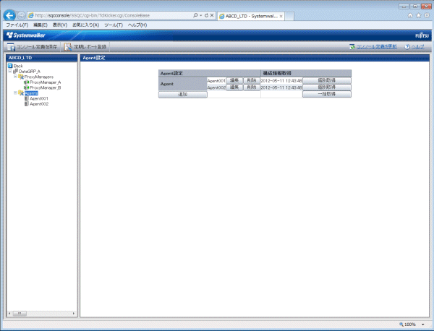Select Agent001 in the tree

coord(39,98)
